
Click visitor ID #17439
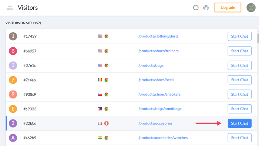click(30, 36)
